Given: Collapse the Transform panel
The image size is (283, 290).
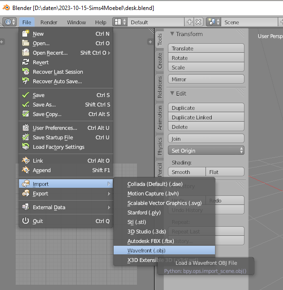Looking at the screenshot, I should (172, 34).
